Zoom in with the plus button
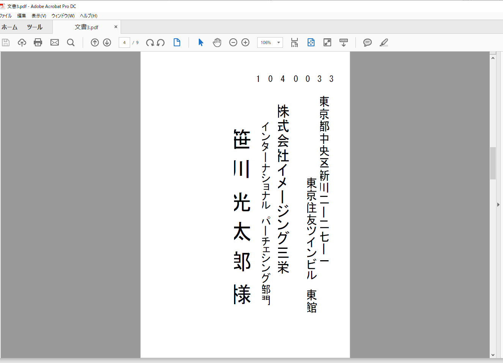The height and width of the screenshot is (363, 503). click(245, 42)
